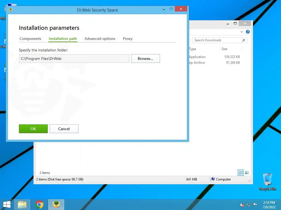Viewport: 281px width, 210px height.
Task: Click the Dr.Web installer taskbar icon
Action: coord(56,205)
